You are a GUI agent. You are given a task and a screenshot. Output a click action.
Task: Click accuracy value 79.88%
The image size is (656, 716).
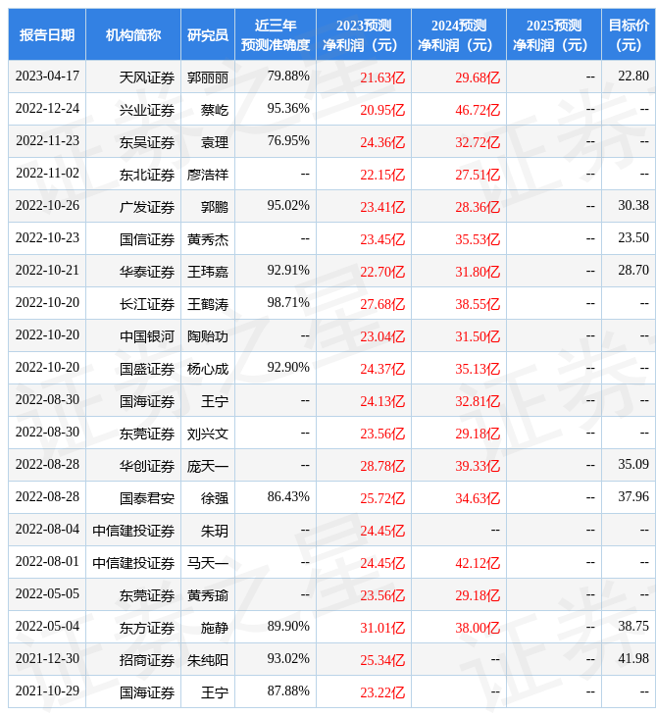pyautogui.click(x=288, y=76)
